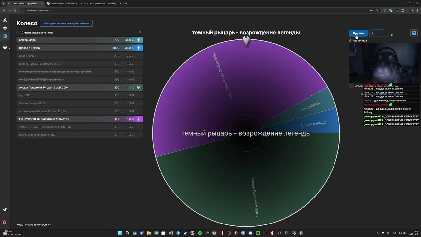421x237 pixels.
Task: Select the Шоссе в никуда lot row
Action: 80,48
